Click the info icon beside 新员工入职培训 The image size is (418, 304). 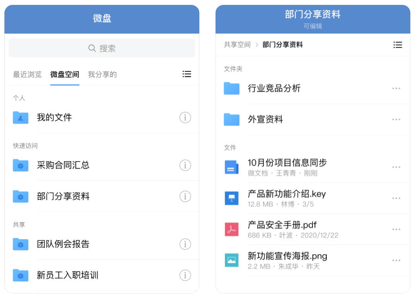[185, 275]
